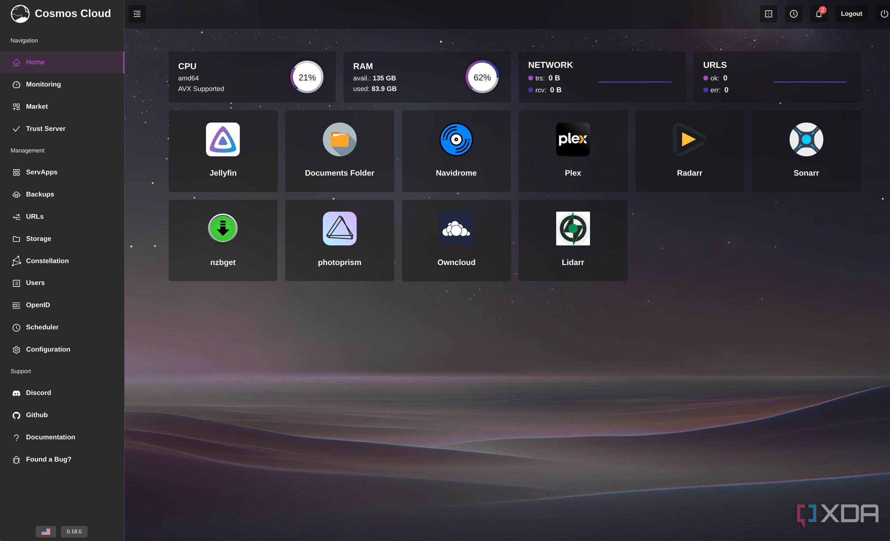Click the Logout button
This screenshot has width=890, height=541.
(851, 14)
